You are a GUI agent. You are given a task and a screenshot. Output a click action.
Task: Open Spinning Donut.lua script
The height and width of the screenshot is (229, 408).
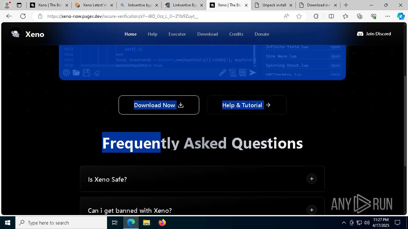[335, 66]
